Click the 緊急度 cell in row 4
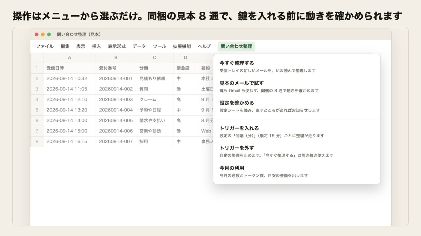This screenshot has height=236, width=421. point(186,99)
